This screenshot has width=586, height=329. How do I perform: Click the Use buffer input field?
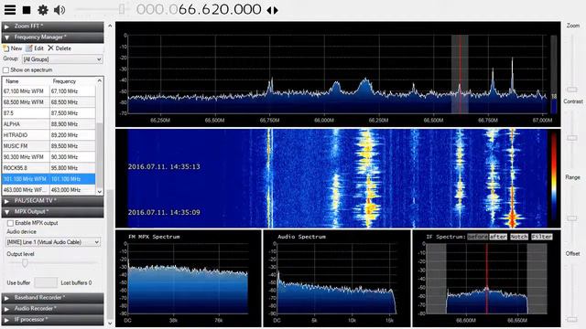[46, 282]
